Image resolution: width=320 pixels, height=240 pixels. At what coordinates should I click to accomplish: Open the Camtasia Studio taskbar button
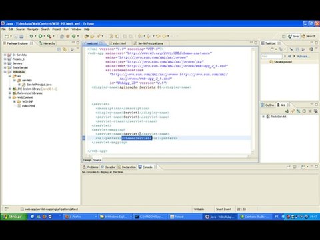click(x=255, y=217)
